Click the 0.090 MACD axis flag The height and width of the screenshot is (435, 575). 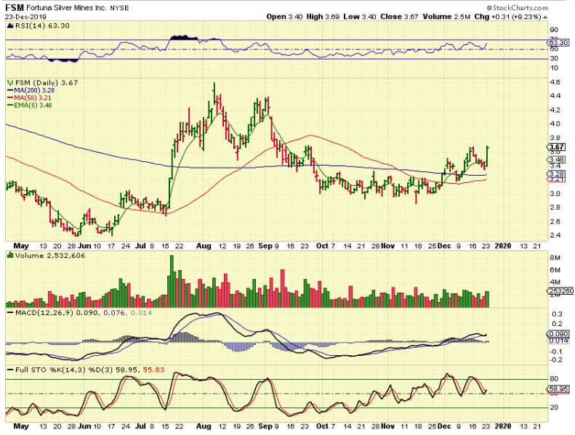(x=559, y=334)
